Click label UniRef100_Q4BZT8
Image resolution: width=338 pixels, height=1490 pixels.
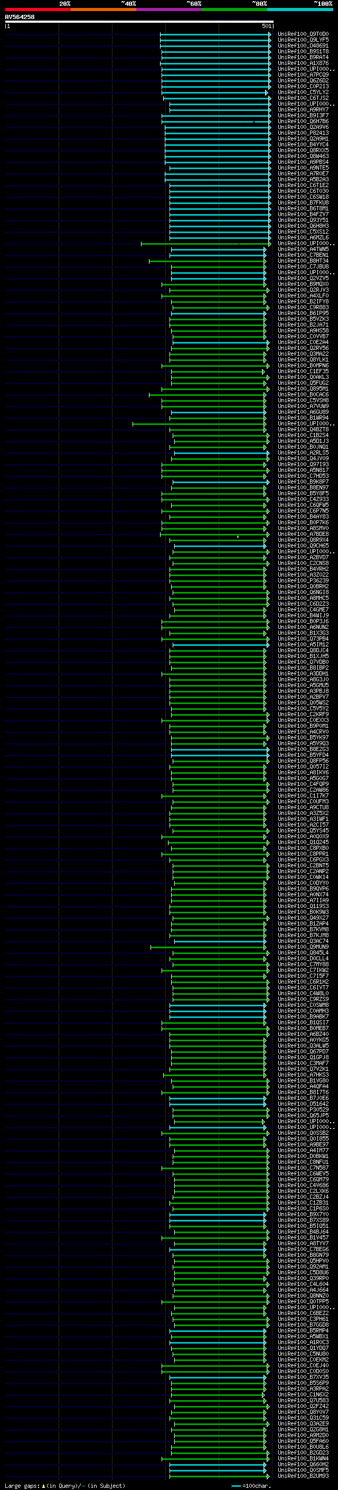point(303,429)
